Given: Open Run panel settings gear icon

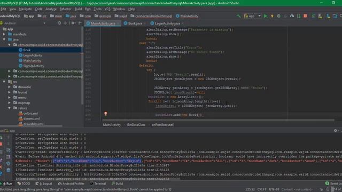Looking at the screenshot, I should [336, 131].
